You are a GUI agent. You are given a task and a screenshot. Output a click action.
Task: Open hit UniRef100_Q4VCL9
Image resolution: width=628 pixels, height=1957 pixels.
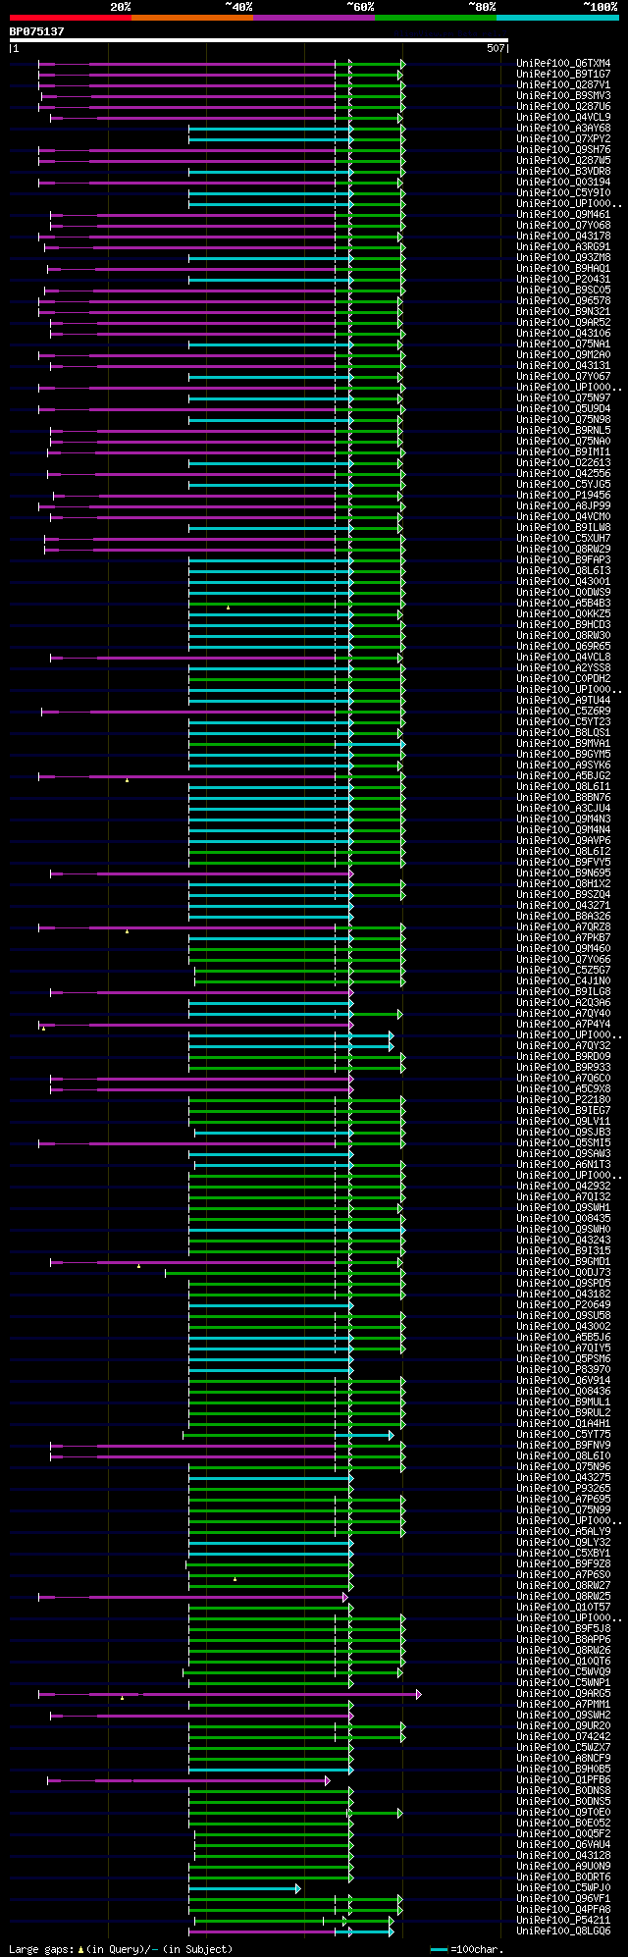[563, 118]
